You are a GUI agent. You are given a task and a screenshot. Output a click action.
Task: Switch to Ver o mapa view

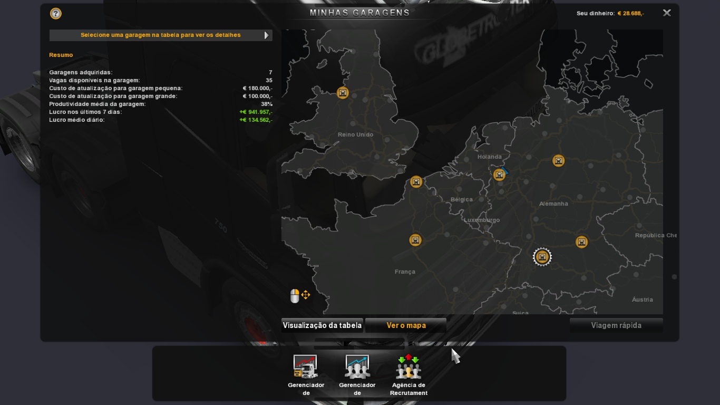click(x=406, y=325)
